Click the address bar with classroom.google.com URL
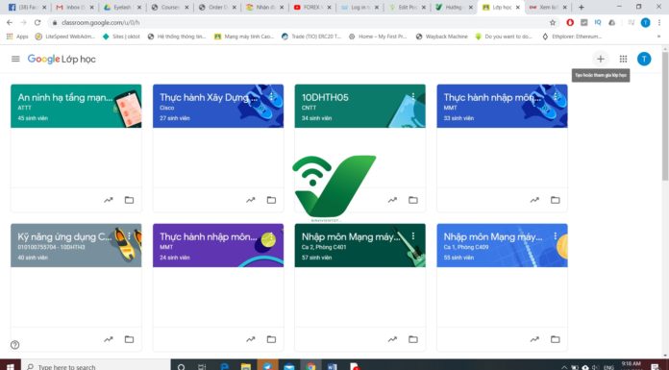The width and height of the screenshot is (669, 370). coord(299,23)
